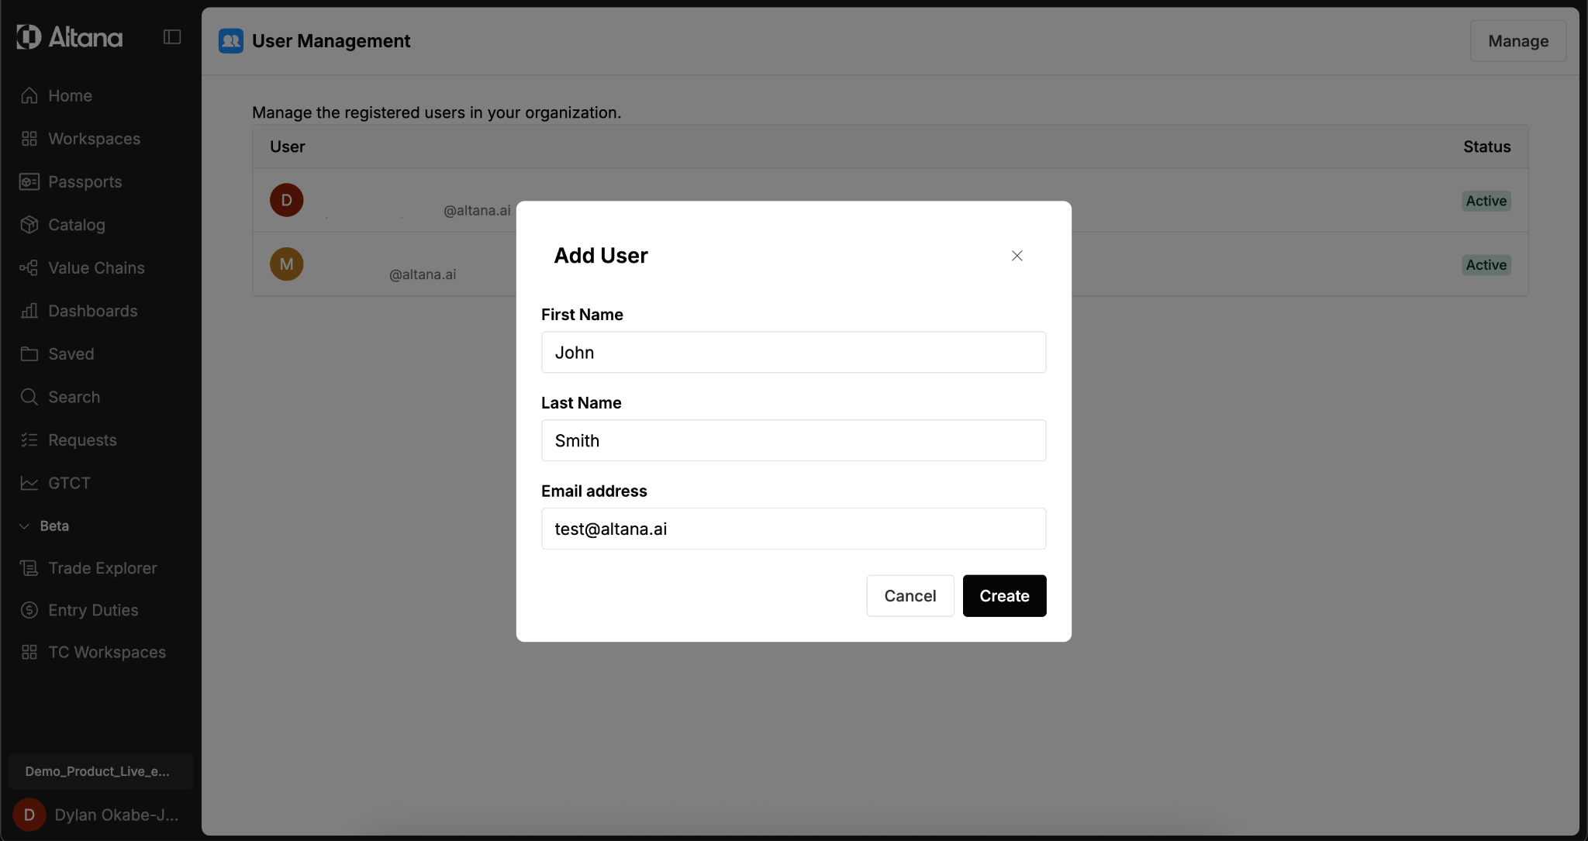
Task: Click the Passports ID card icon
Action: point(29,181)
